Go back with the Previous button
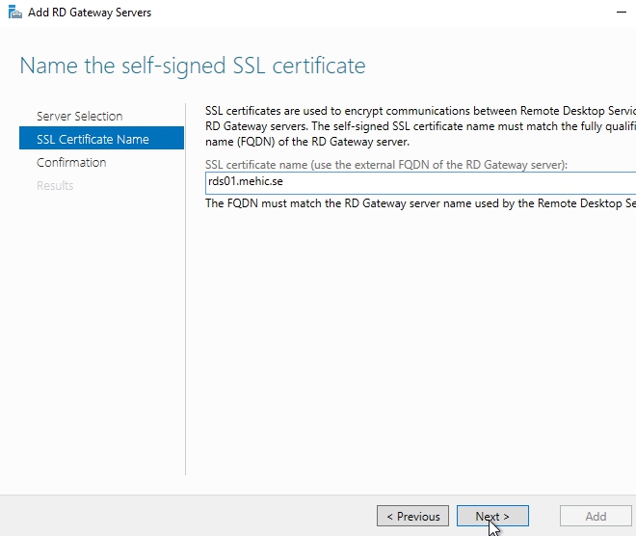Screen dimensions: 636x536 click(x=413, y=517)
